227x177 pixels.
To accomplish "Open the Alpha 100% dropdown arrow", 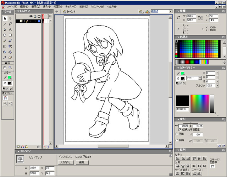I will point(217,86).
